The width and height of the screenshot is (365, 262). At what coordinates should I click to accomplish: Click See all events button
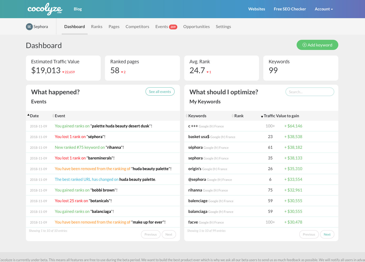point(160,92)
